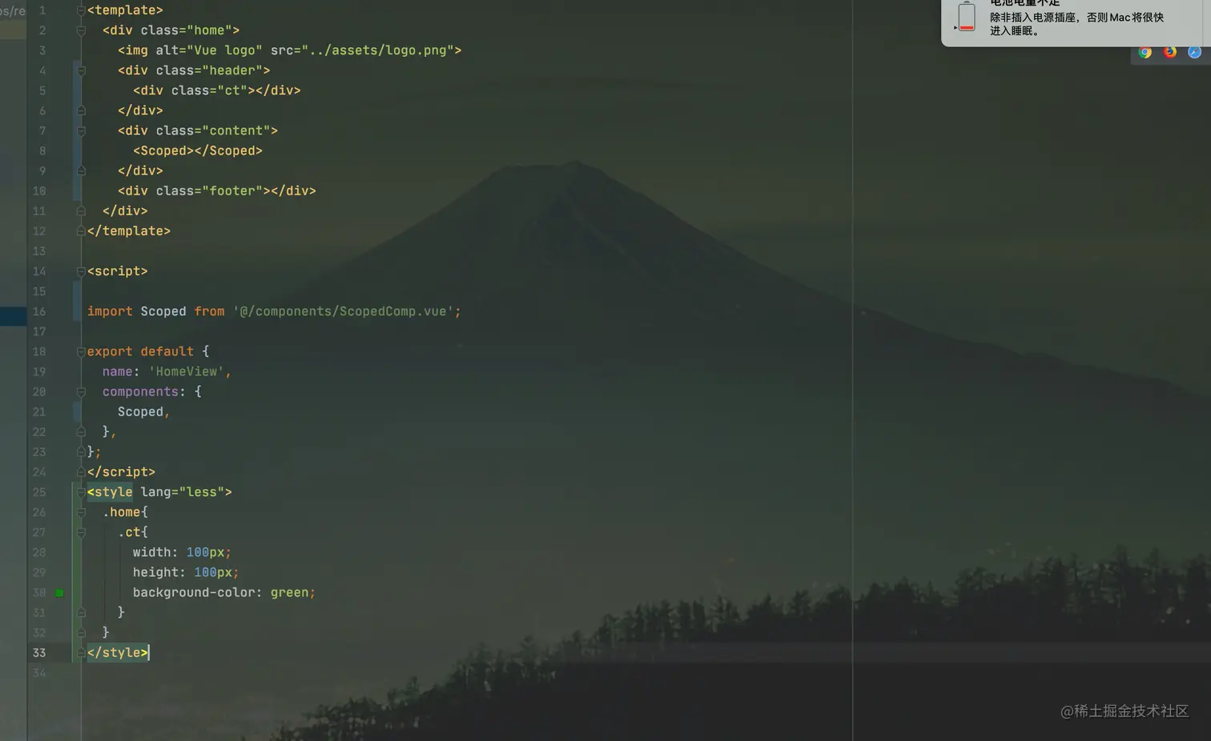Collapse the <style lang="less"> block
The width and height of the screenshot is (1211, 741).
point(81,492)
